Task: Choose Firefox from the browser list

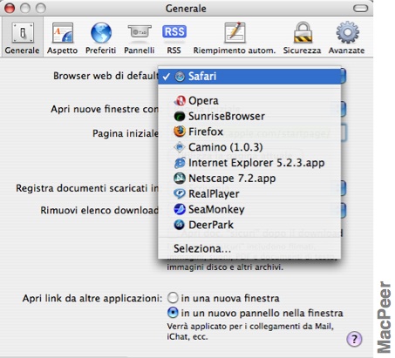Action: click(249, 132)
